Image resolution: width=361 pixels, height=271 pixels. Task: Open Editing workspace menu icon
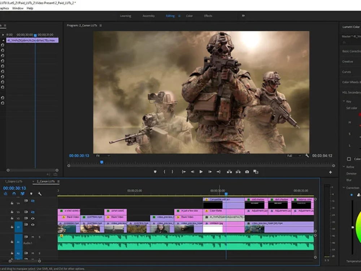click(x=179, y=16)
